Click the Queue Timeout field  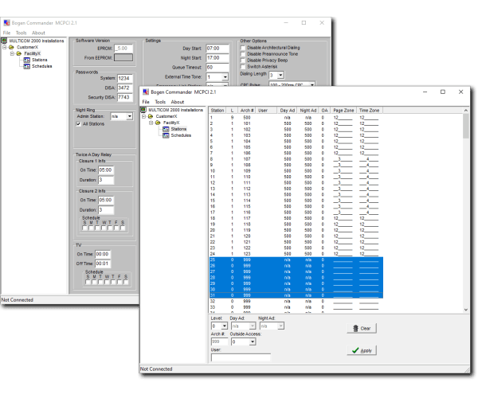(x=217, y=68)
